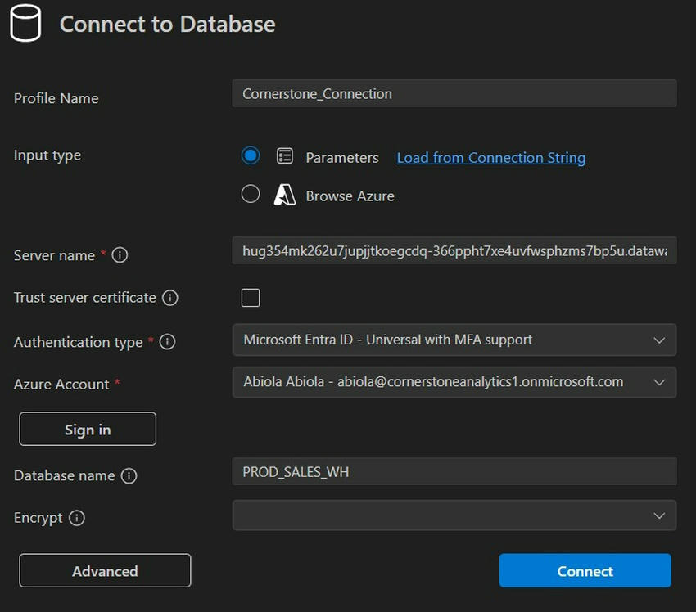696x612 pixels.
Task: Enable the Trust server certificate checkbox
Action: point(250,298)
